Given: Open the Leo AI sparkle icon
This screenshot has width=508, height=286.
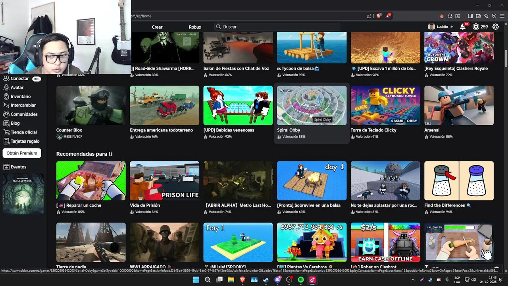Looking at the screenshot, I should pyautogui.click(x=486, y=16).
